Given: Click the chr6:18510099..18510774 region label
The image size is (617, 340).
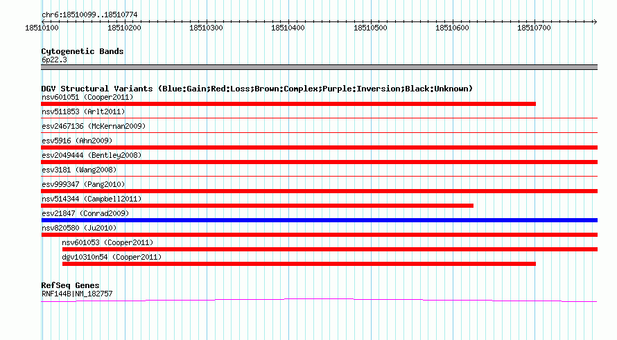Looking at the screenshot, I should (89, 15).
